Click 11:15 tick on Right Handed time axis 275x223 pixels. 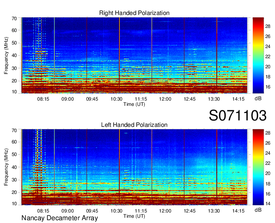(x=141, y=99)
